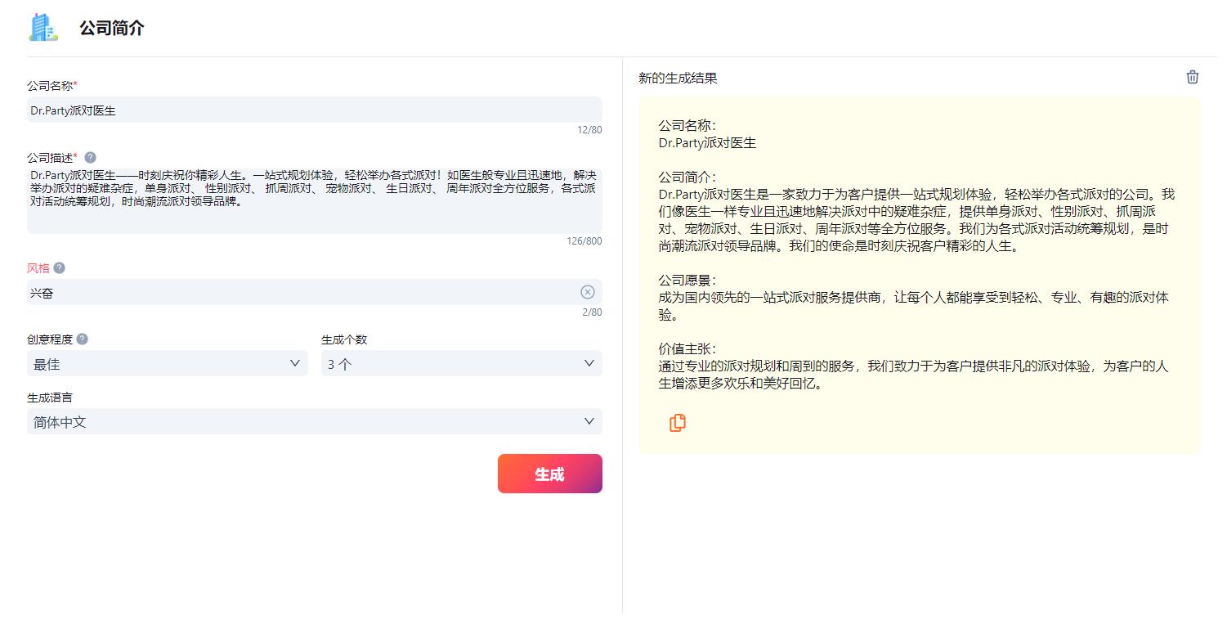Viewport: 1227px width, 620px height.
Task: Click the 价值主张: line in result
Action: (x=687, y=349)
